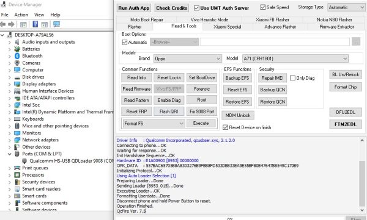Click the Disk drives icon
The image size is (367, 220).
pyautogui.click(x=17, y=77)
